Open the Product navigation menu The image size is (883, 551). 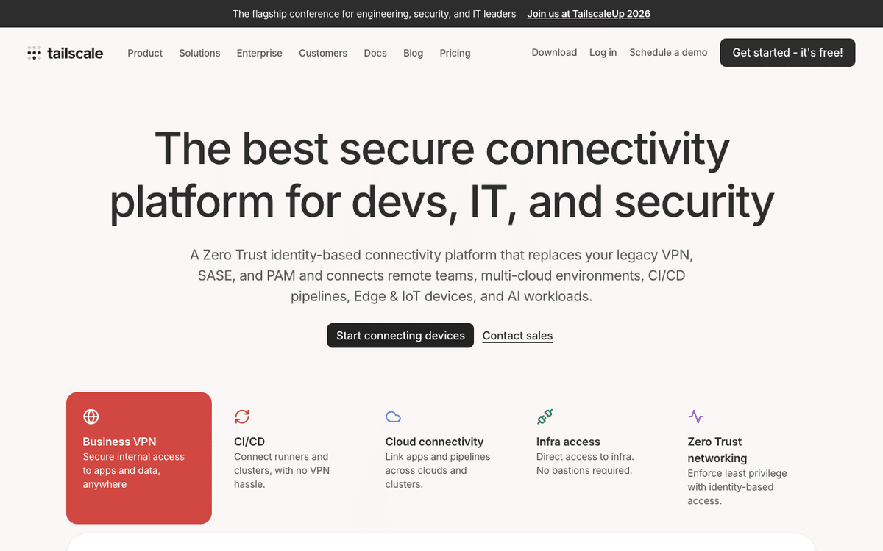(x=145, y=53)
